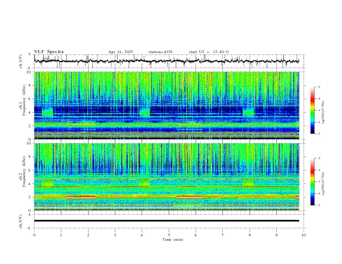Click the '8' tick on the time axis
This screenshot has height=264, width=342.
[x=250, y=235]
